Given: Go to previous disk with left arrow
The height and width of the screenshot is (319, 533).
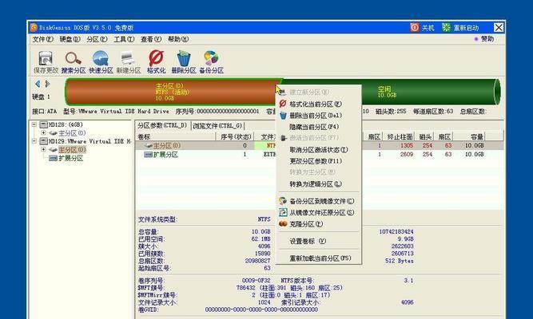Looking at the screenshot, I should pyautogui.click(x=37, y=84).
